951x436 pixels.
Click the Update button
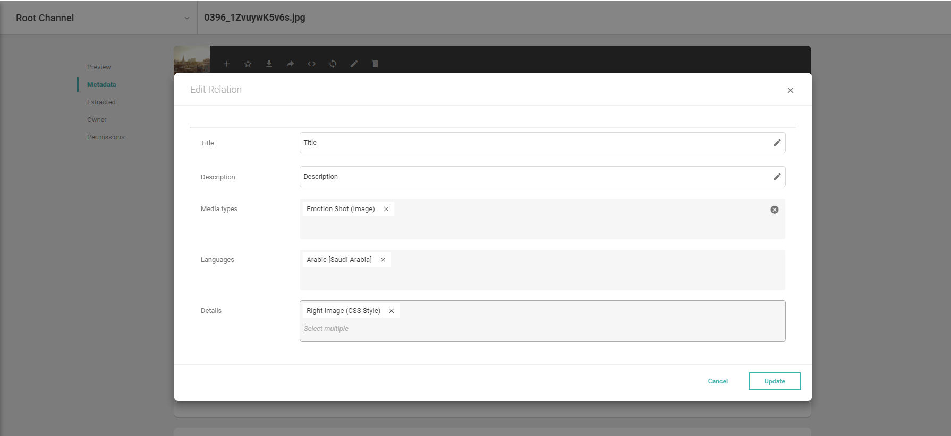(x=775, y=381)
